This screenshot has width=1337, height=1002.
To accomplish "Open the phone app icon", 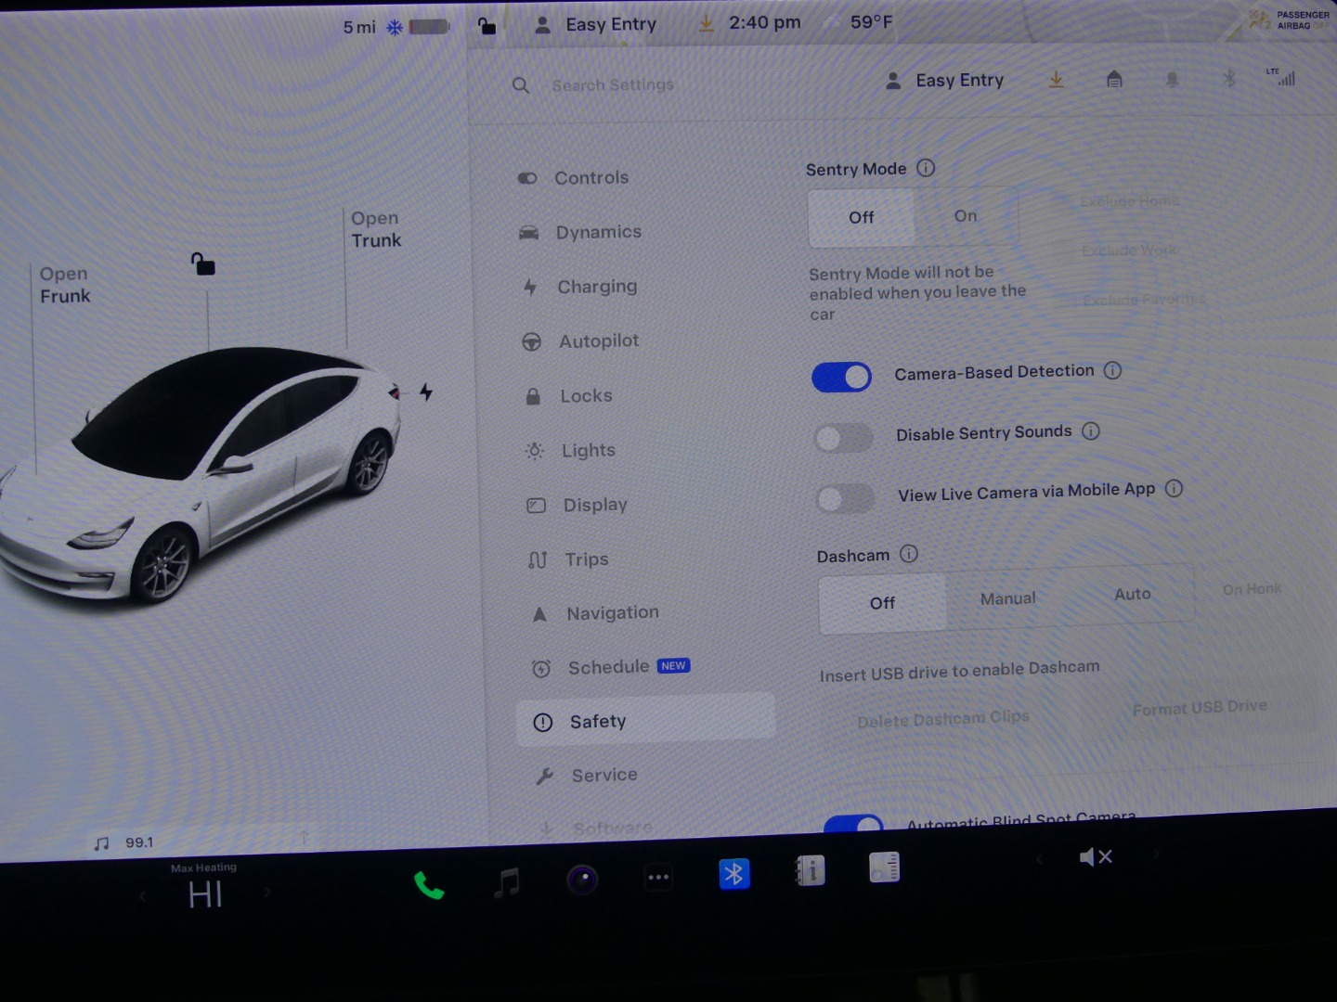I will pos(428,886).
